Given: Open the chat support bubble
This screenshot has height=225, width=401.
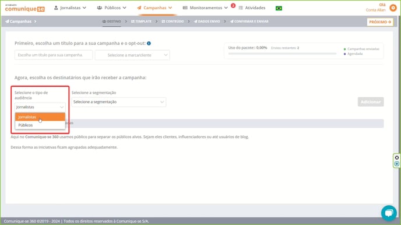Looking at the screenshot, I should [389, 213].
